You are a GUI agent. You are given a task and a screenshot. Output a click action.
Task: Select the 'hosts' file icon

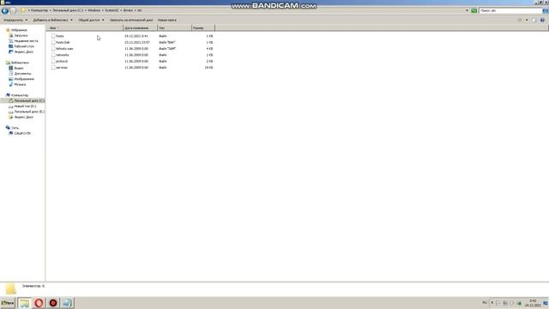(53, 36)
